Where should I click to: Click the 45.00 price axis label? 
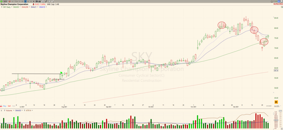click(x=277, y=98)
